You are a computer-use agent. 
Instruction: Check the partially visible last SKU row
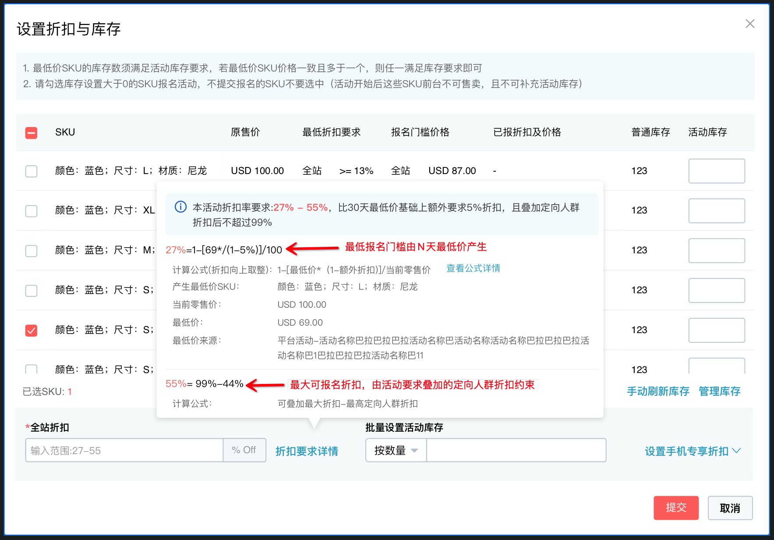click(x=31, y=369)
